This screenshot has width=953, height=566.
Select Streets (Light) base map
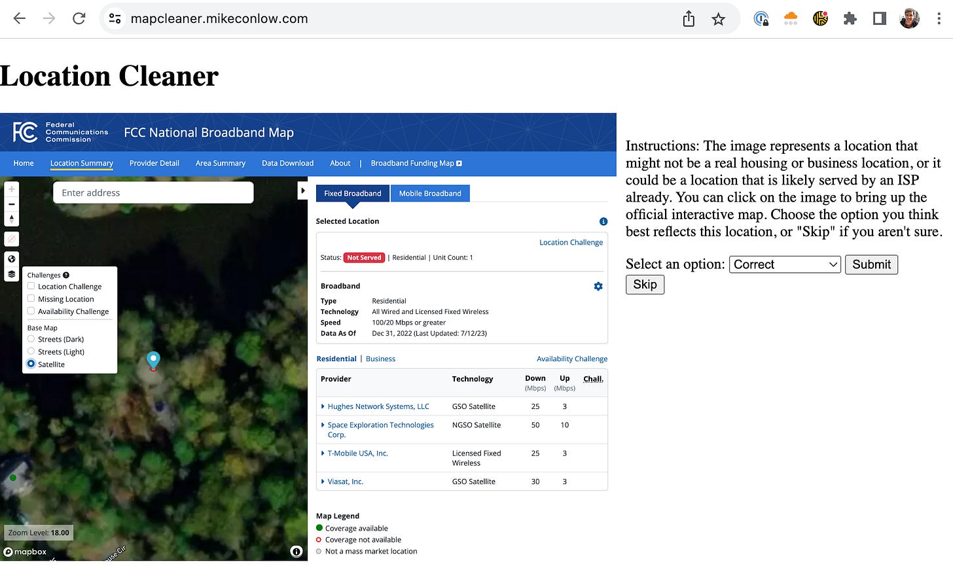31,351
